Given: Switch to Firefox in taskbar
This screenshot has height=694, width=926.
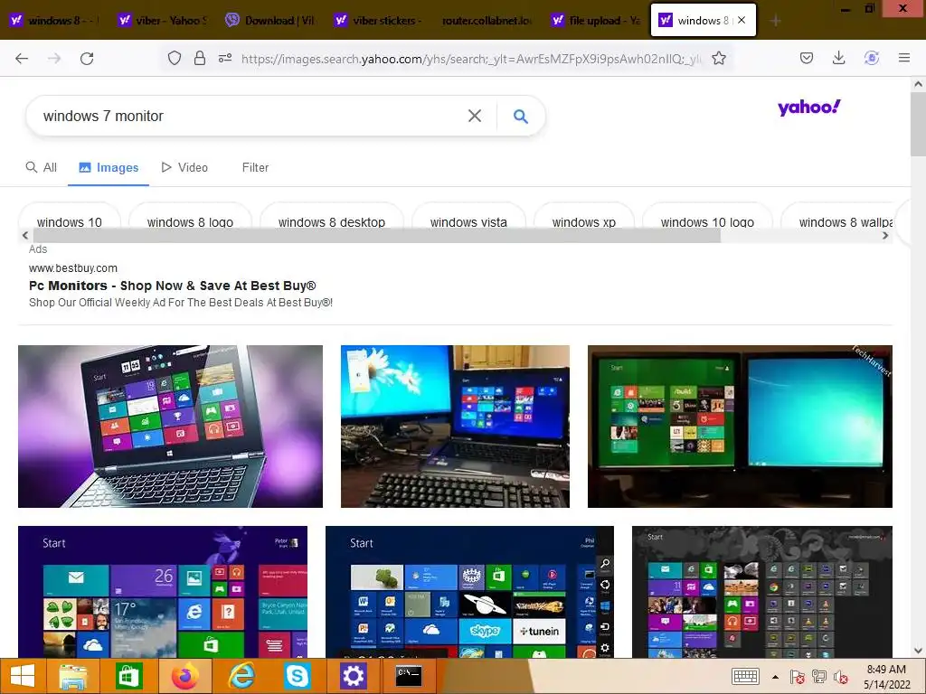Looking at the screenshot, I should pyautogui.click(x=184, y=676).
